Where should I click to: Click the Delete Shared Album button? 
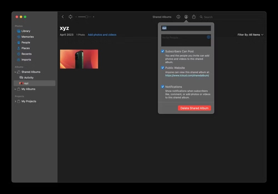[194, 108]
